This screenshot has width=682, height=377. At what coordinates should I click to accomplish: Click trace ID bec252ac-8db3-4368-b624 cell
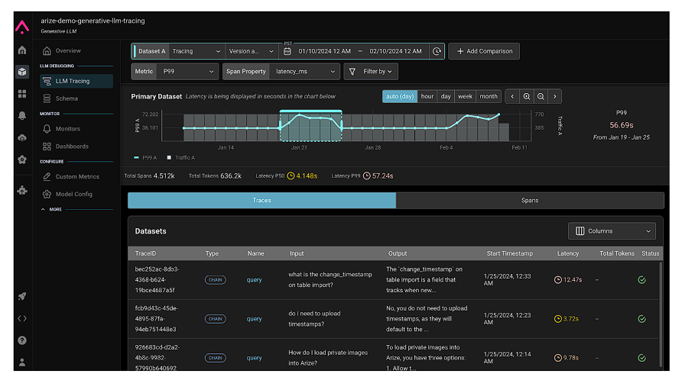click(157, 280)
